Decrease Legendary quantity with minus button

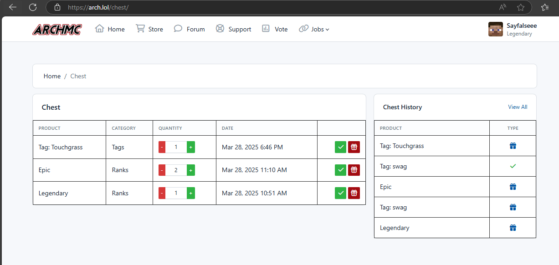point(162,193)
